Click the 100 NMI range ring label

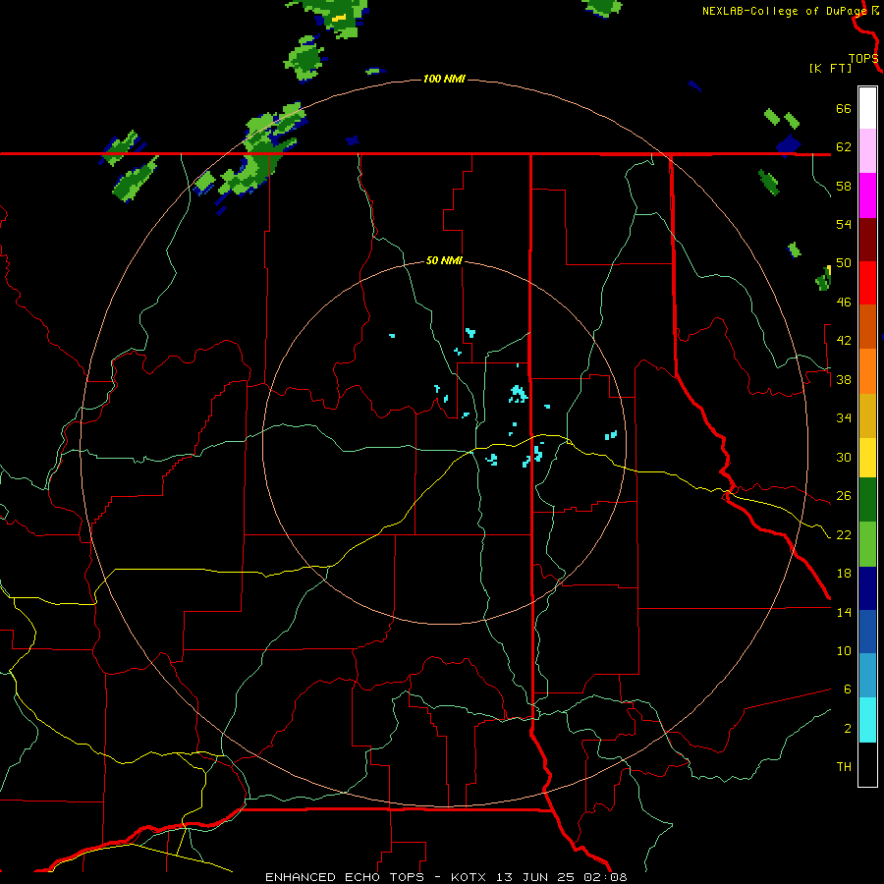pyautogui.click(x=444, y=79)
